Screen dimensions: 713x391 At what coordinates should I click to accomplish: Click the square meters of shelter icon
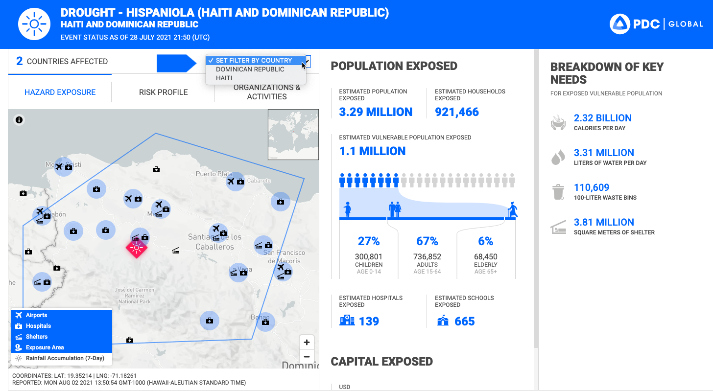tap(558, 227)
